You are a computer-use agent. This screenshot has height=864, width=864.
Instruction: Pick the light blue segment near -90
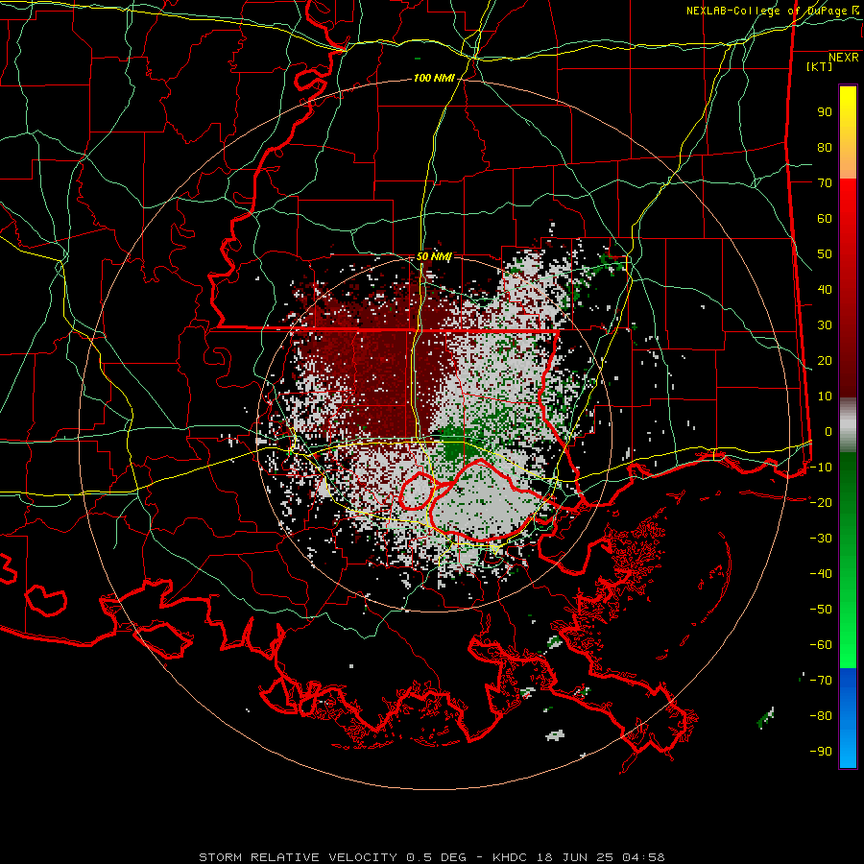point(848,750)
